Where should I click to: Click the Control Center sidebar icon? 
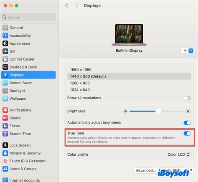pyautogui.click(x=5, y=59)
